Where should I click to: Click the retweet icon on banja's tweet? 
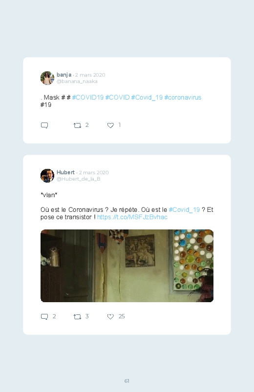pos(77,125)
